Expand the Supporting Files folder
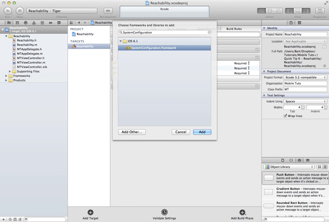The width and height of the screenshot is (329, 222). [x=10, y=71]
